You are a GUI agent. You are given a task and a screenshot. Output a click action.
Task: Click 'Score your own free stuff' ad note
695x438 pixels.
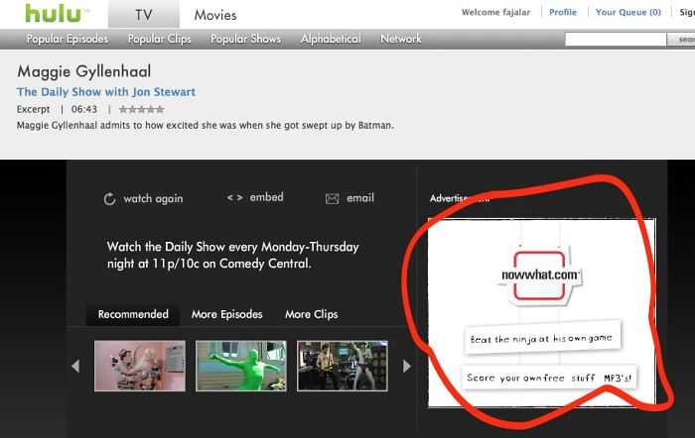(549, 378)
